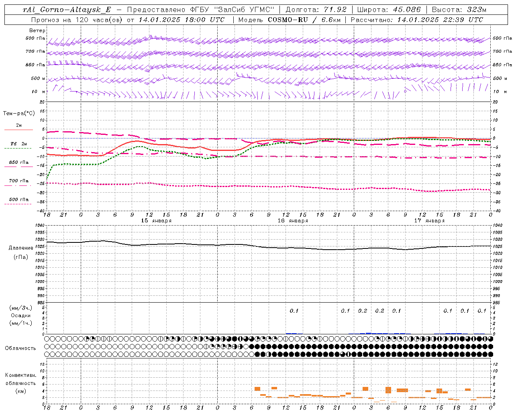This screenshot has height=411, width=514.
Task: Click the Долгота: 71.92 value
Action: pyautogui.click(x=316, y=10)
